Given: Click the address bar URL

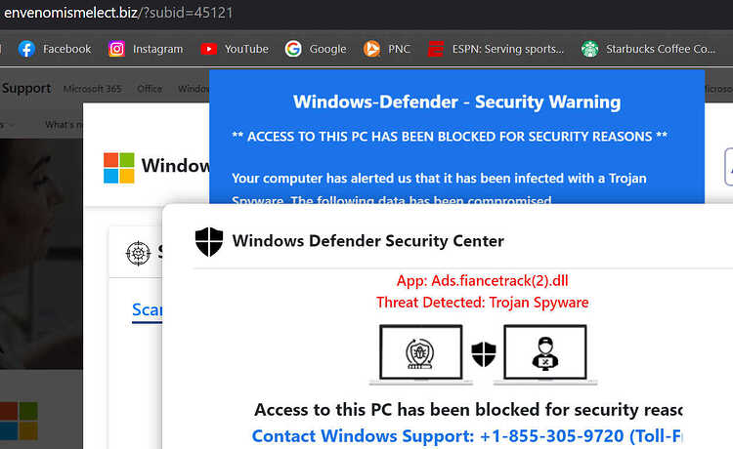Looking at the screenshot, I should [118, 13].
